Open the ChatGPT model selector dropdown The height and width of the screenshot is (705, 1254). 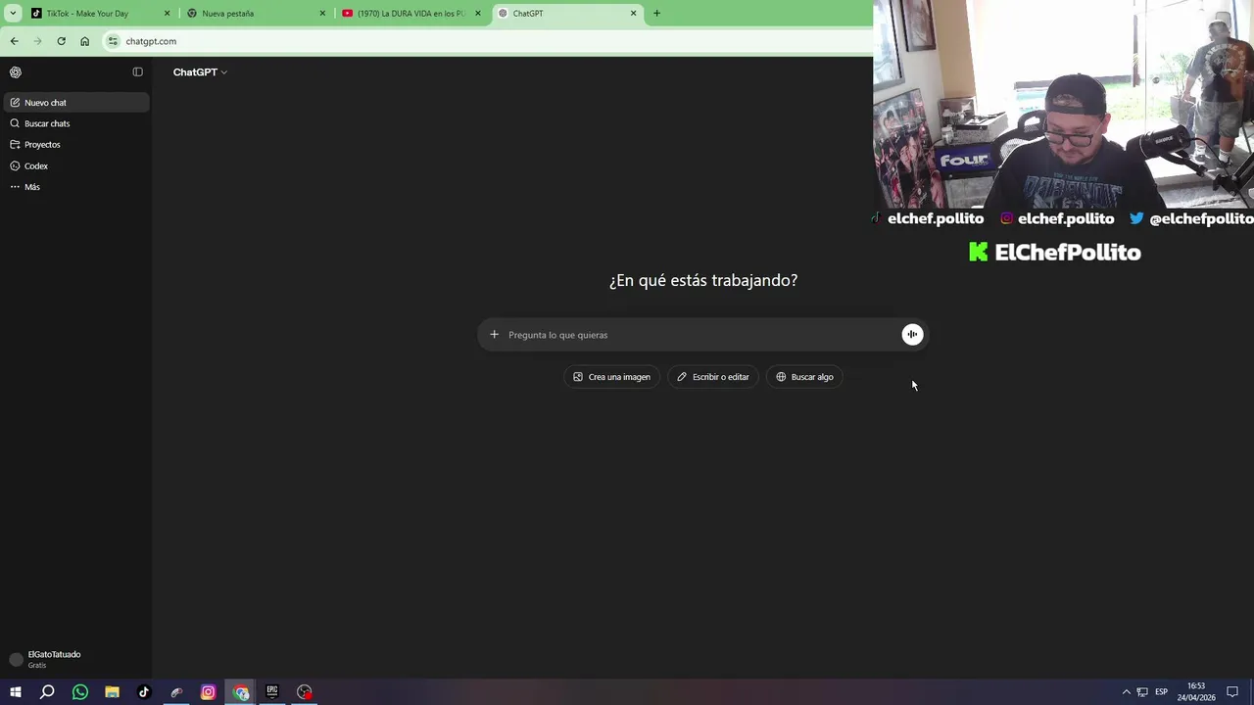pos(200,72)
